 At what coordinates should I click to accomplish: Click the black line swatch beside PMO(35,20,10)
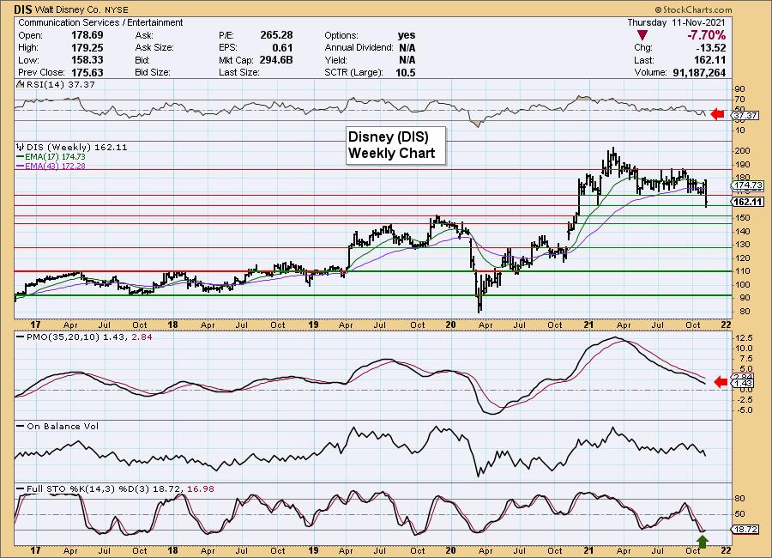pyautogui.click(x=21, y=337)
